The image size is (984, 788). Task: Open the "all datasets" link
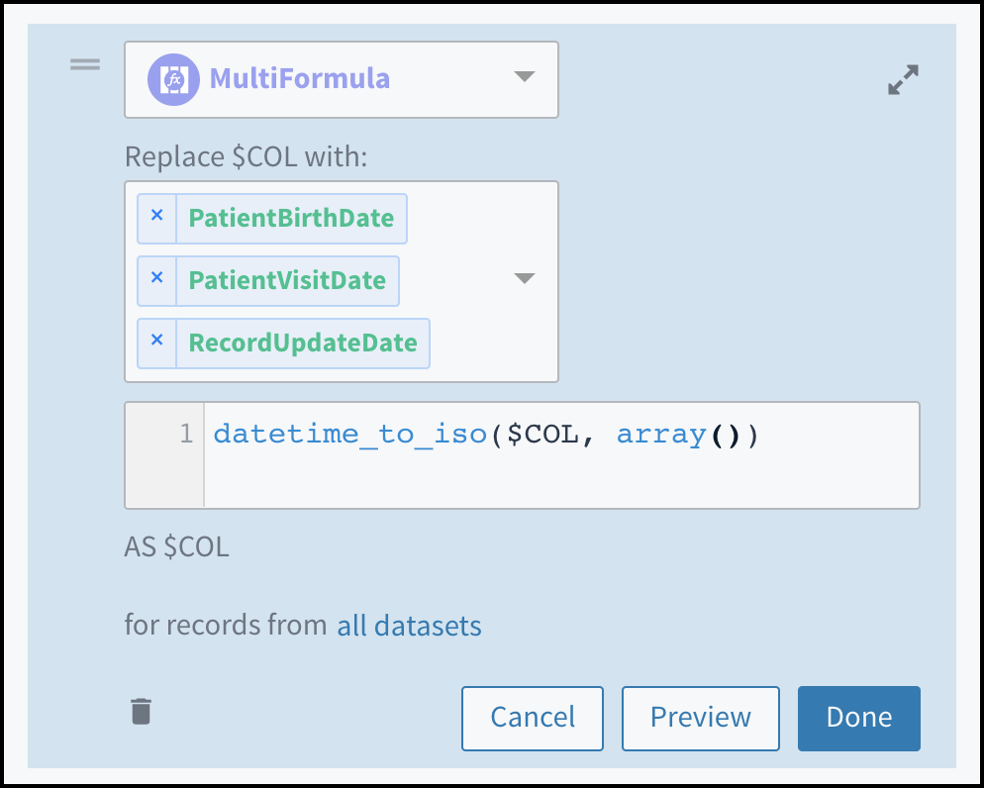(x=409, y=626)
